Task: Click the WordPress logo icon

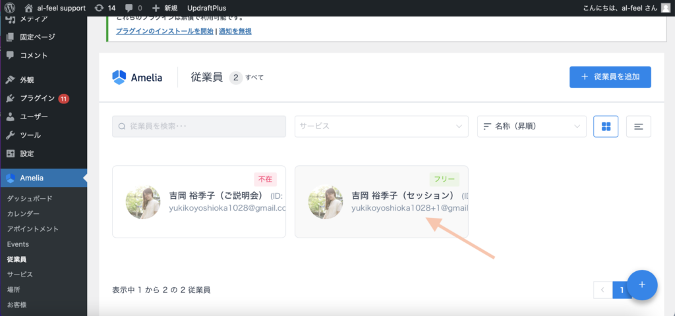Action: [10, 8]
